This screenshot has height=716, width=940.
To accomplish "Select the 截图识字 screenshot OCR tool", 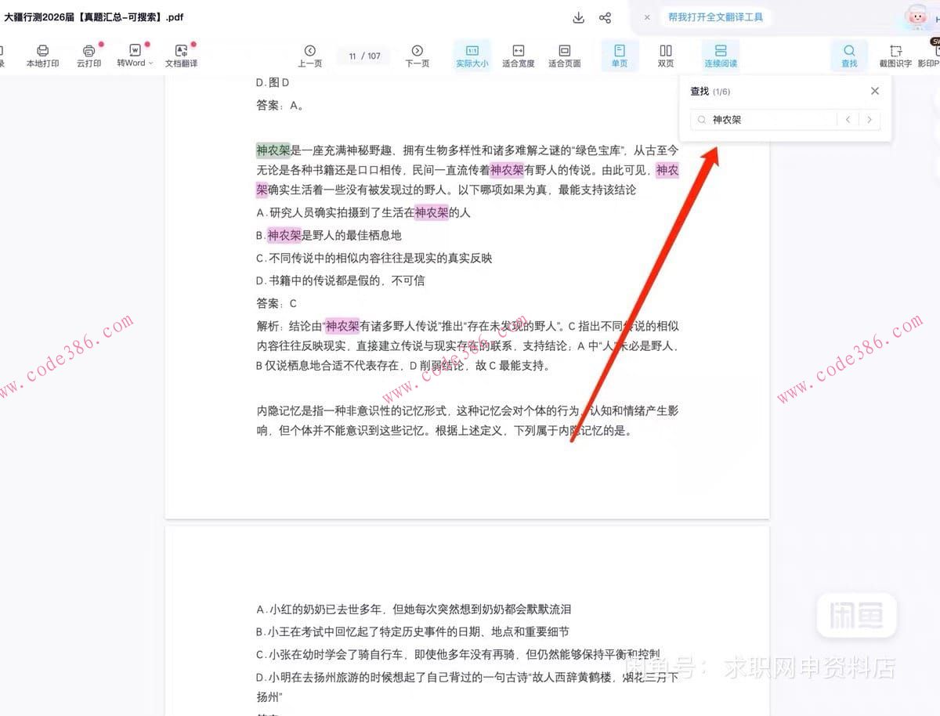I will click(895, 55).
